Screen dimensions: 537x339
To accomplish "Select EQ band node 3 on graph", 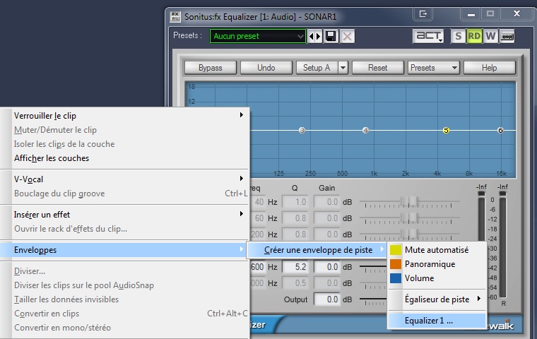I will pyautogui.click(x=302, y=131).
